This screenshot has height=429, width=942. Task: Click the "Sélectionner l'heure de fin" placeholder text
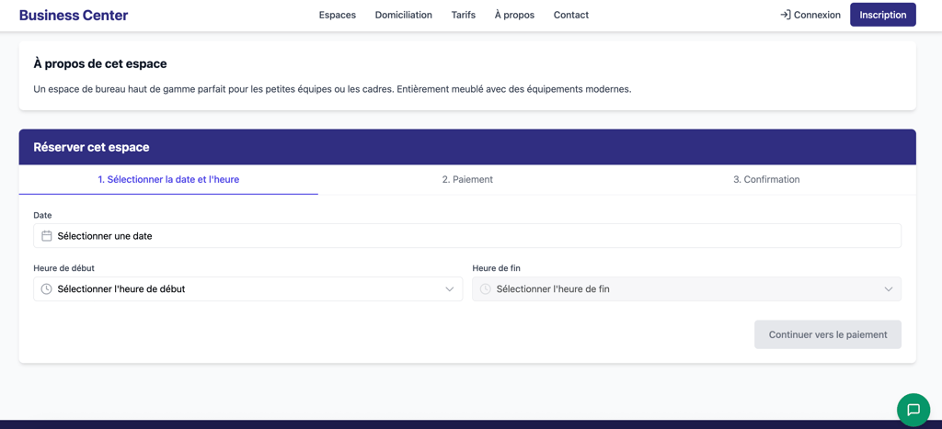coord(553,288)
